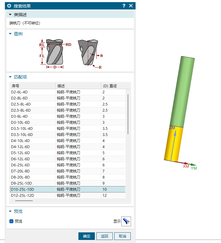The width and height of the screenshot is (221, 243).
Task: Collapse the 类描述 section
Action: (x=10, y=15)
